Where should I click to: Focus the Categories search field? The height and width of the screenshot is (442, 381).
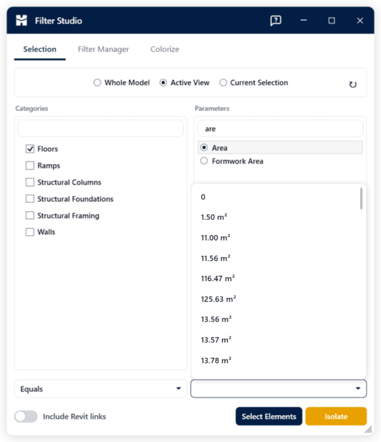(x=101, y=128)
